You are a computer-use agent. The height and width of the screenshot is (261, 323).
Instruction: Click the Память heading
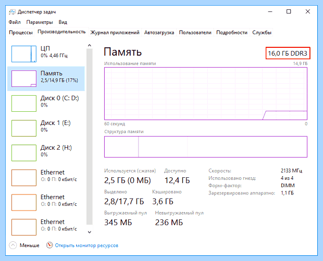click(x=122, y=51)
